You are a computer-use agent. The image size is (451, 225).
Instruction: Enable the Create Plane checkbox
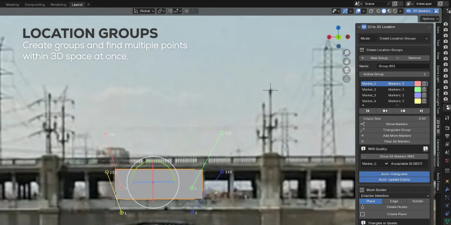coord(363,214)
